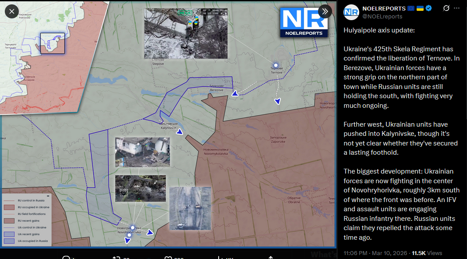Click the dark aerial village thumbnail
The image size is (467, 259).
[140, 188]
